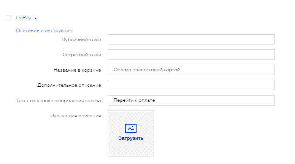
Task: Enable the LiqPay checkbox
Action: click(x=8, y=18)
